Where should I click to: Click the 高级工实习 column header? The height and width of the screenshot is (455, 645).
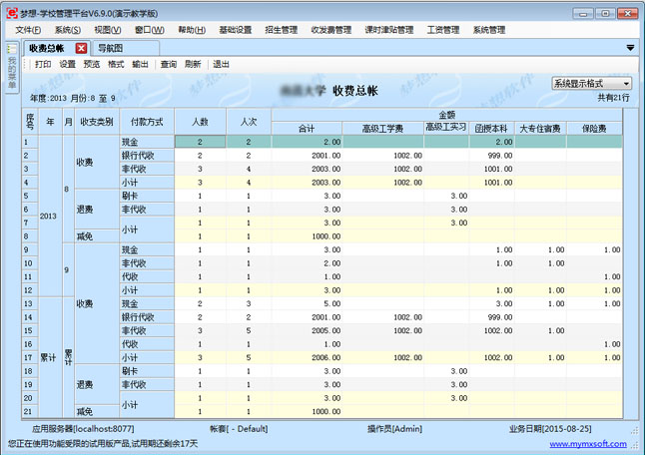click(x=446, y=128)
